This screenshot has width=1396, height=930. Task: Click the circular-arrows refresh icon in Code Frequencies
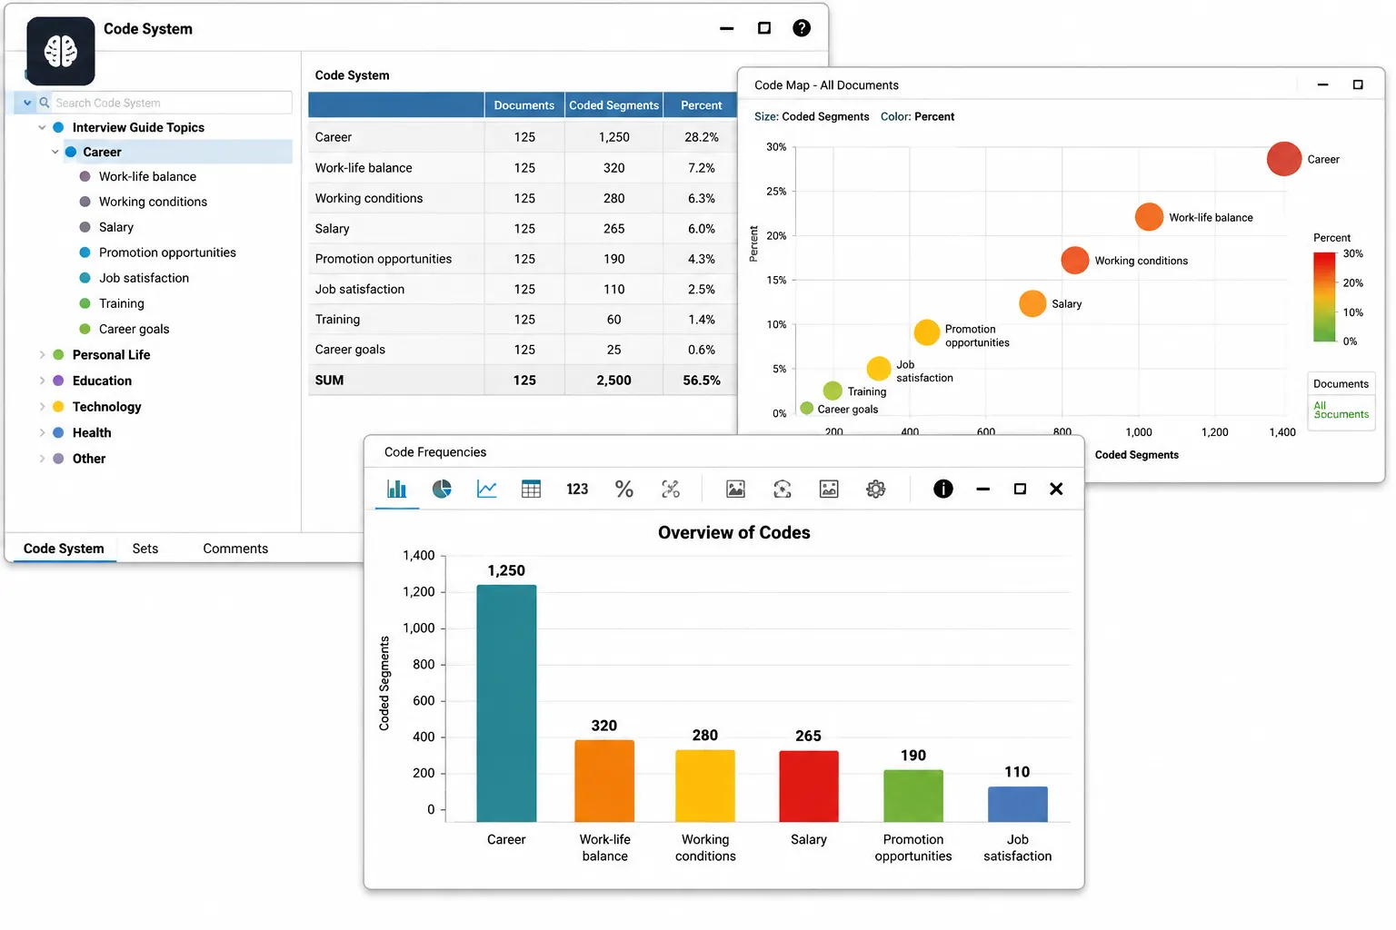click(x=783, y=489)
